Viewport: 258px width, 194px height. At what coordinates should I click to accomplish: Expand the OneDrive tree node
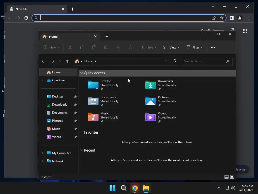point(42,80)
